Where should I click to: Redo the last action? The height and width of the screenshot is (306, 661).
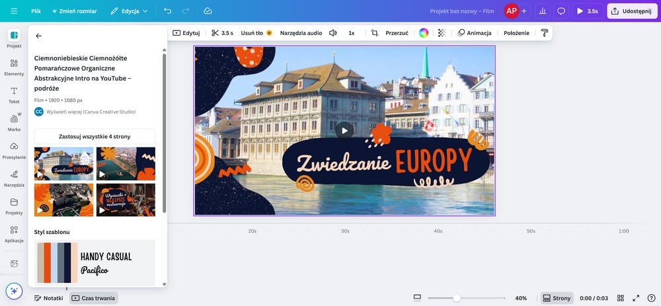click(x=186, y=11)
